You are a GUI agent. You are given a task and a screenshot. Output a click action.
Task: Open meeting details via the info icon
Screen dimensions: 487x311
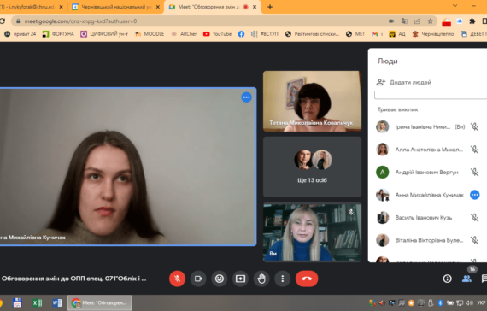pyautogui.click(x=447, y=279)
